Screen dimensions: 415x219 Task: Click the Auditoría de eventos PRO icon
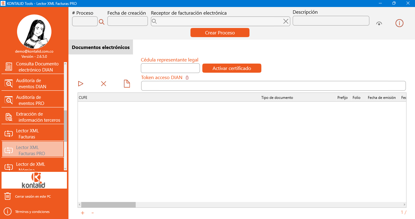pos(9,100)
